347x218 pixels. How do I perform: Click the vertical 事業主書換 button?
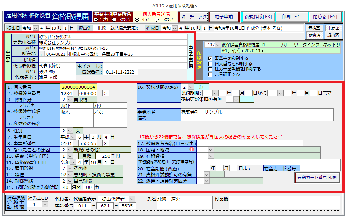click(x=191, y=56)
